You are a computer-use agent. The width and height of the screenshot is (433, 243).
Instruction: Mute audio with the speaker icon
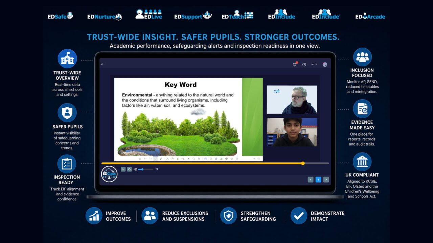(x=135, y=169)
